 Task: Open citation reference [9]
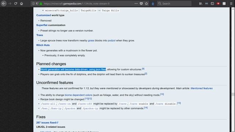[x=143, y=69]
